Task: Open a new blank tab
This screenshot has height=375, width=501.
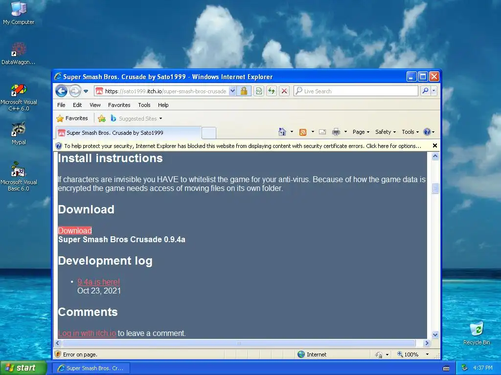Action: pos(209,133)
